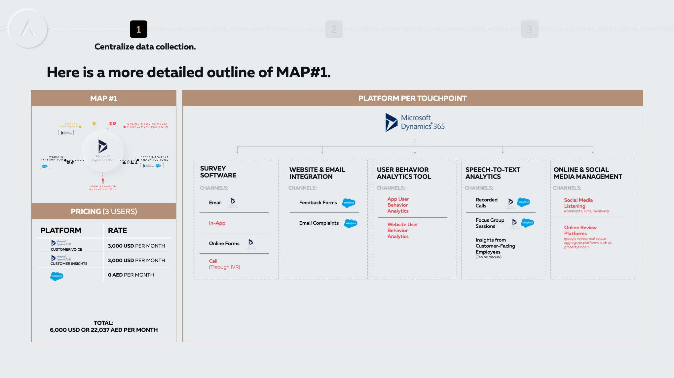Click the large Microsoft Dynamics 365 logo

415,122
